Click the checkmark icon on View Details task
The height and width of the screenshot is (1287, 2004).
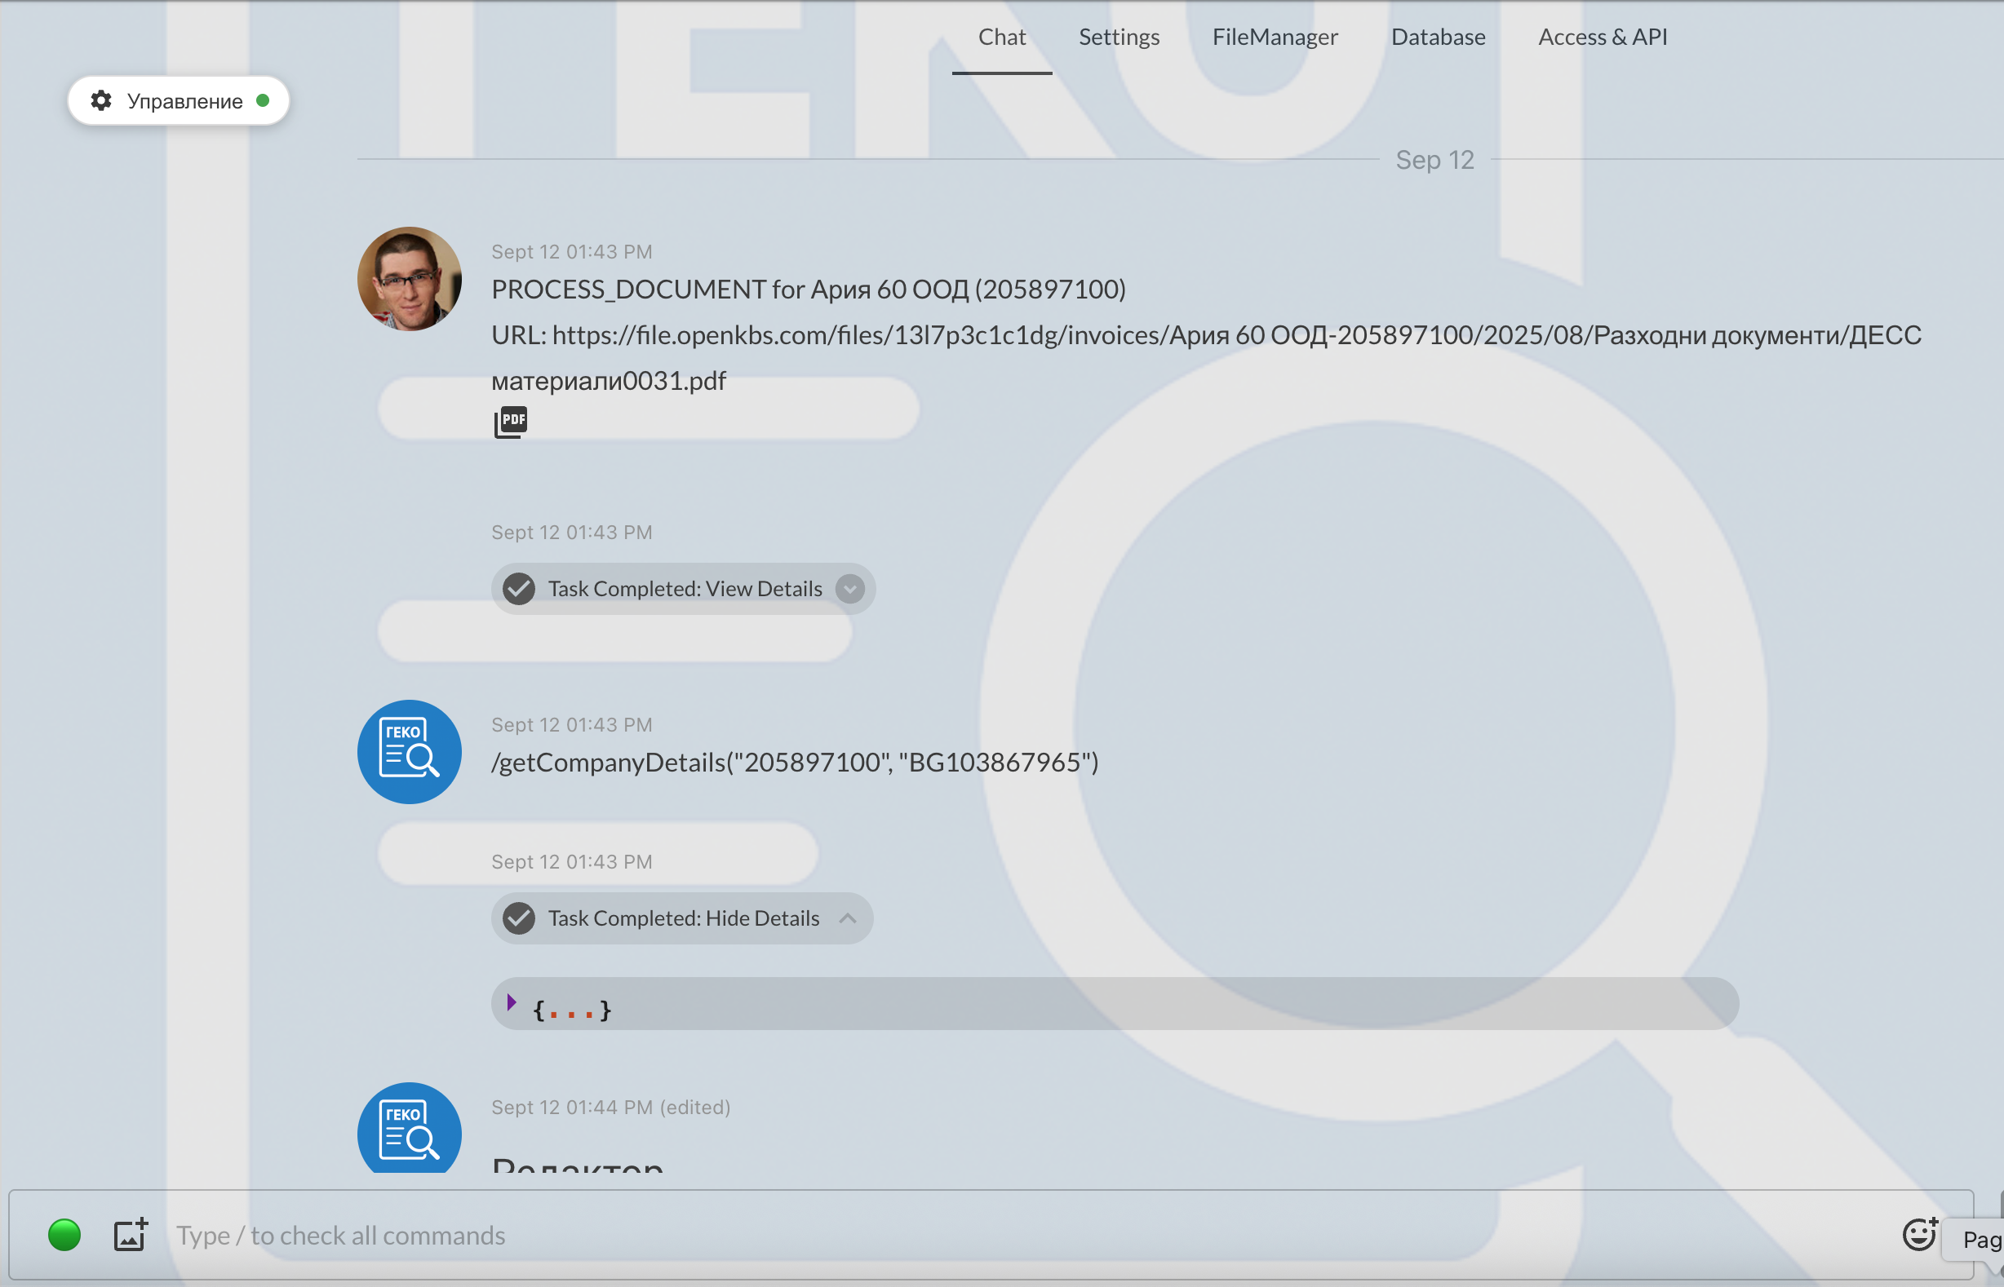(x=519, y=589)
